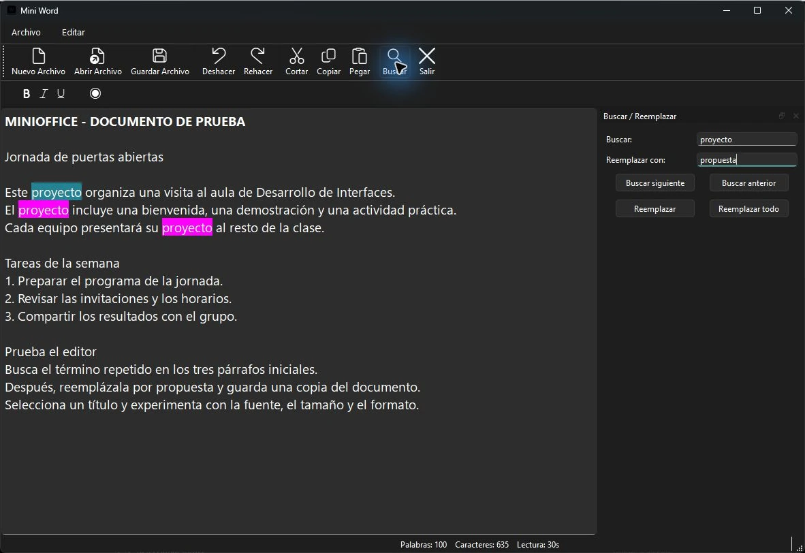Save with Guardar Archivo icon

pyautogui.click(x=159, y=61)
